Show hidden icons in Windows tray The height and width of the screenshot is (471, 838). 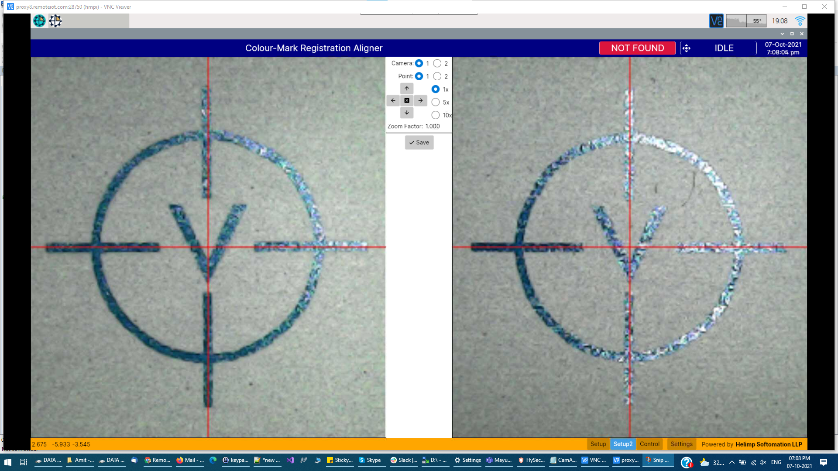[x=732, y=462]
